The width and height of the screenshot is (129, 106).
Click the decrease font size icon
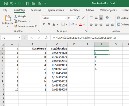[x=84, y=18]
